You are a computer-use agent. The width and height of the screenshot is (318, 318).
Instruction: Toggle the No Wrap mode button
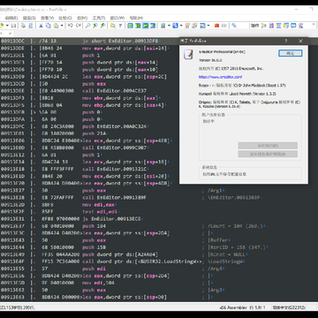tap(131, 26)
